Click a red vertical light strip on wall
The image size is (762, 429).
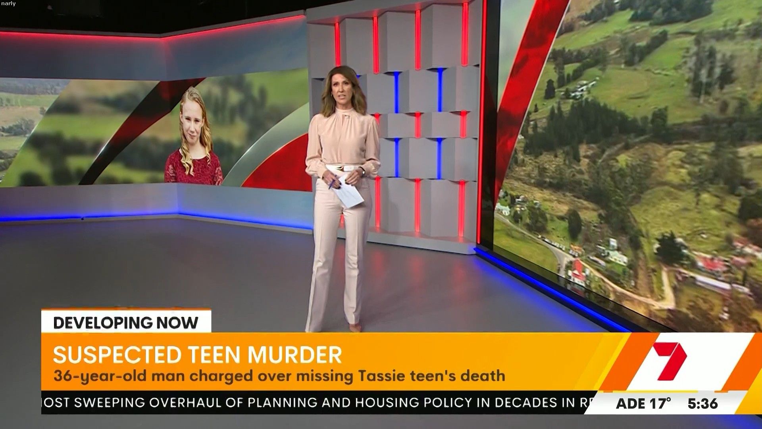point(418,40)
